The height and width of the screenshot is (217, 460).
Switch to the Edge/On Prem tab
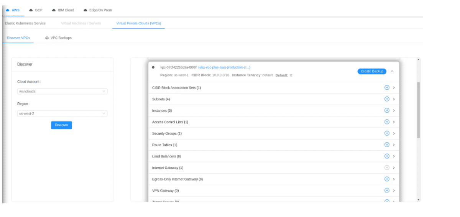point(98,10)
